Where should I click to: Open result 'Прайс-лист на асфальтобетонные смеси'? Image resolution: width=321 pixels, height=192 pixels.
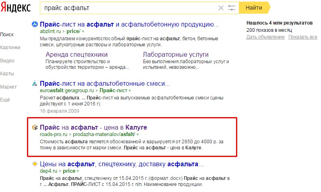[x=105, y=83]
